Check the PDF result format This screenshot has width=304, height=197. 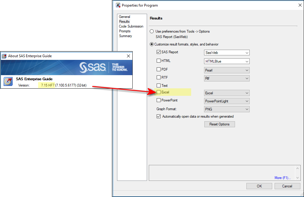click(x=158, y=69)
